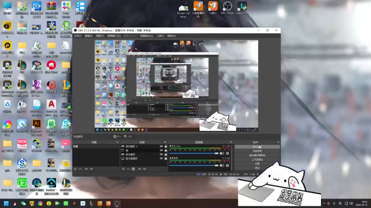371x208 pixels.
Task: Remove the selected source with the minus icon
Action: [128, 169]
